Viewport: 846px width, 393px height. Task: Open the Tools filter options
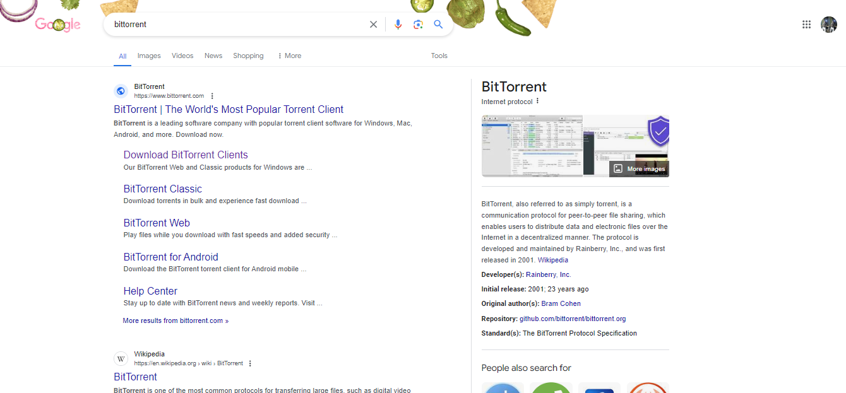tap(439, 56)
